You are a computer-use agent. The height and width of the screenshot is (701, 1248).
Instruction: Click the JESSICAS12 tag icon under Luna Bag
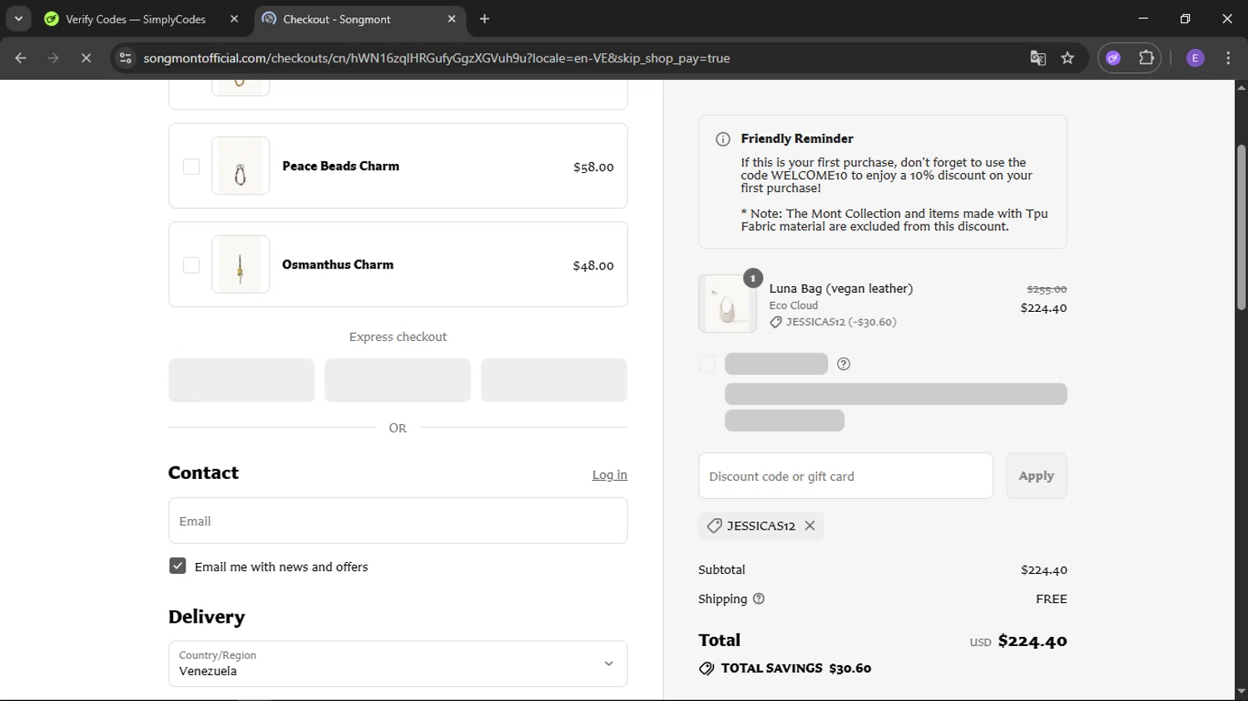[x=775, y=322]
